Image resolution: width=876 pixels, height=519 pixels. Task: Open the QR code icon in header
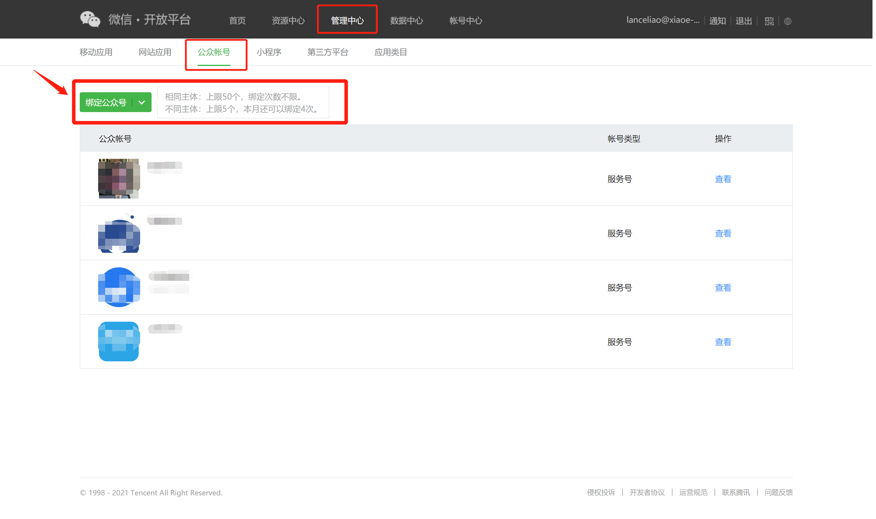772,21
